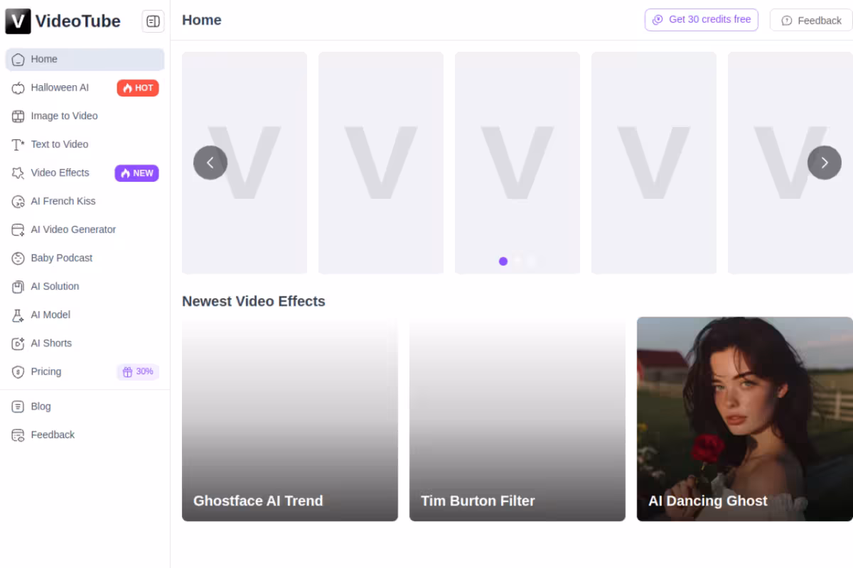Click the AI Model flask icon

pos(18,315)
